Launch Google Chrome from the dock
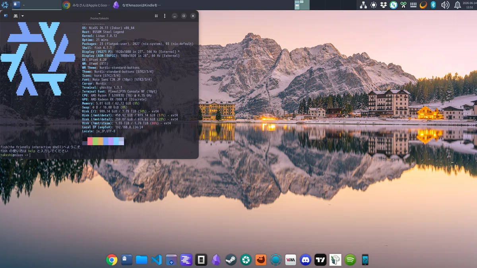Image resolution: width=477 pixels, height=268 pixels. point(112,260)
